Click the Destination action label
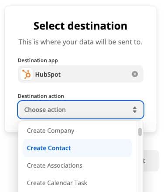 [x=41, y=96]
